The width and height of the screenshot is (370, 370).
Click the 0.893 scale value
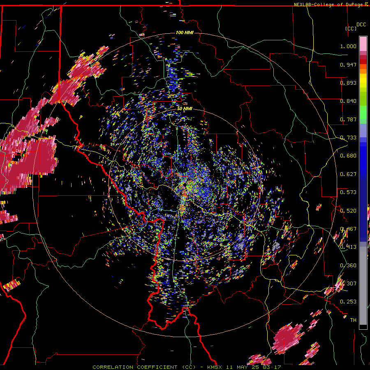point(348,83)
